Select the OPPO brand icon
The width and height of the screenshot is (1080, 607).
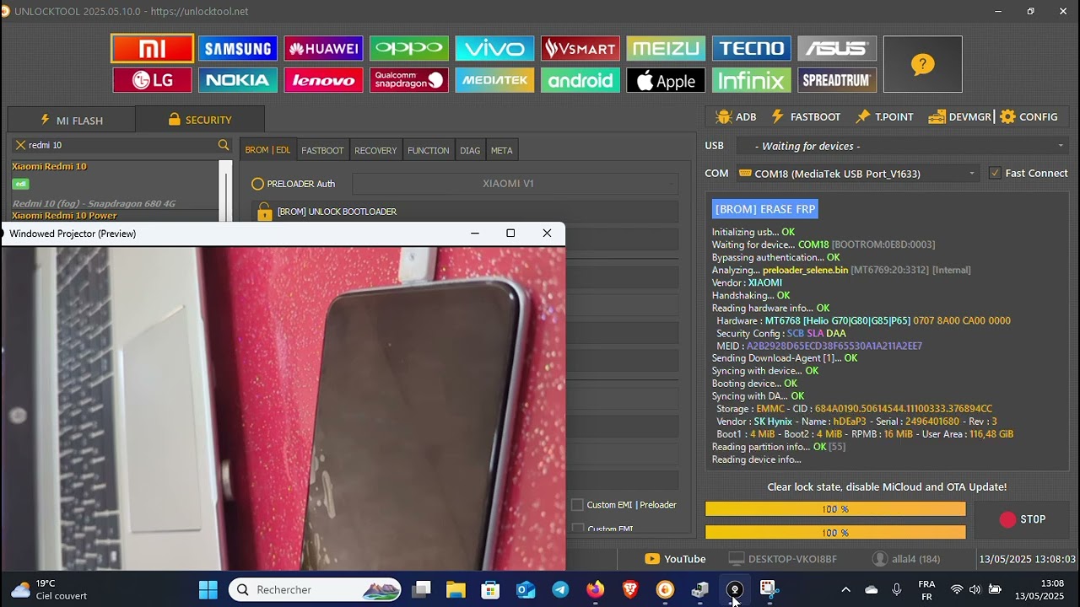click(x=409, y=49)
